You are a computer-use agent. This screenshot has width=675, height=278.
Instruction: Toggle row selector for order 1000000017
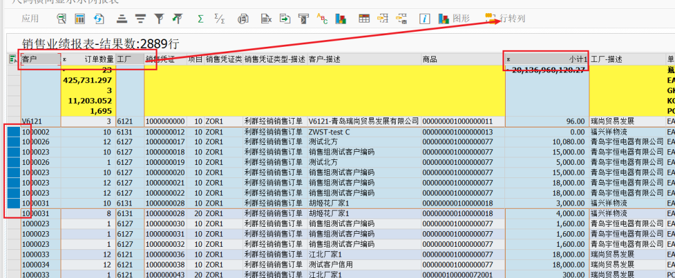(x=14, y=142)
